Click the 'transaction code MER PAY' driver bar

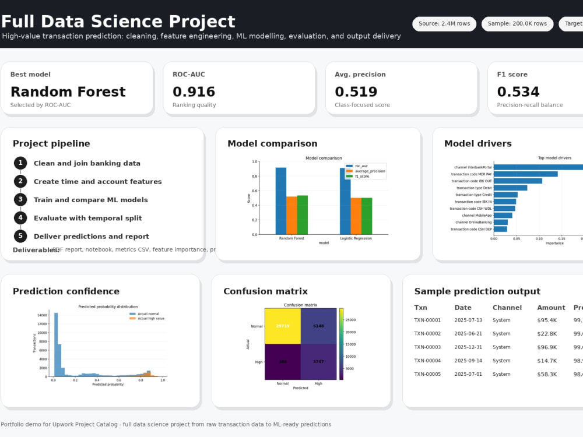(x=526, y=174)
